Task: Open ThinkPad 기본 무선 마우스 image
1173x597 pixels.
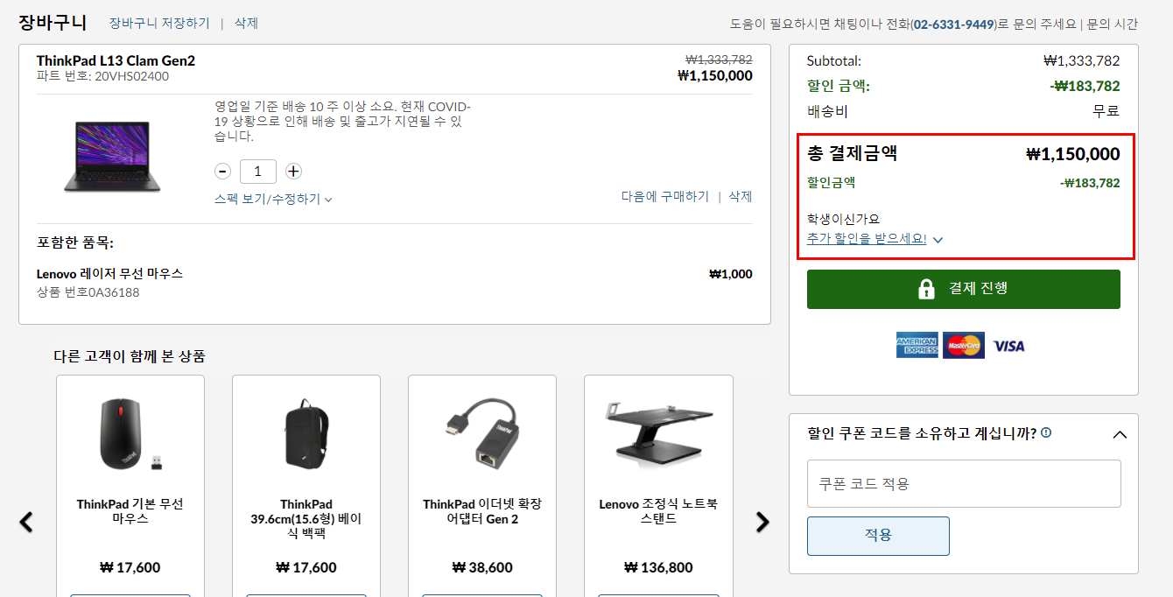Action: 130,434
